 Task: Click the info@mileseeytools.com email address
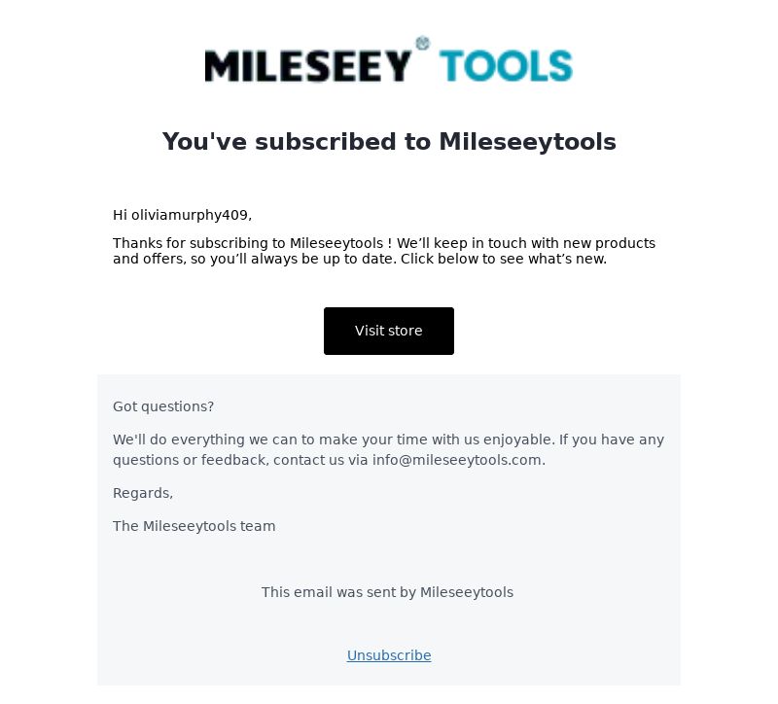pyautogui.click(x=456, y=460)
